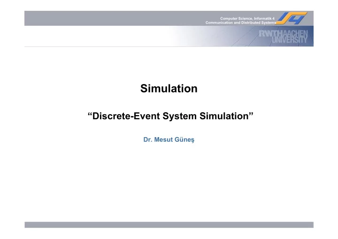Click author name Dr. Mesut Güneş
338x239 pixels.
pos(169,139)
